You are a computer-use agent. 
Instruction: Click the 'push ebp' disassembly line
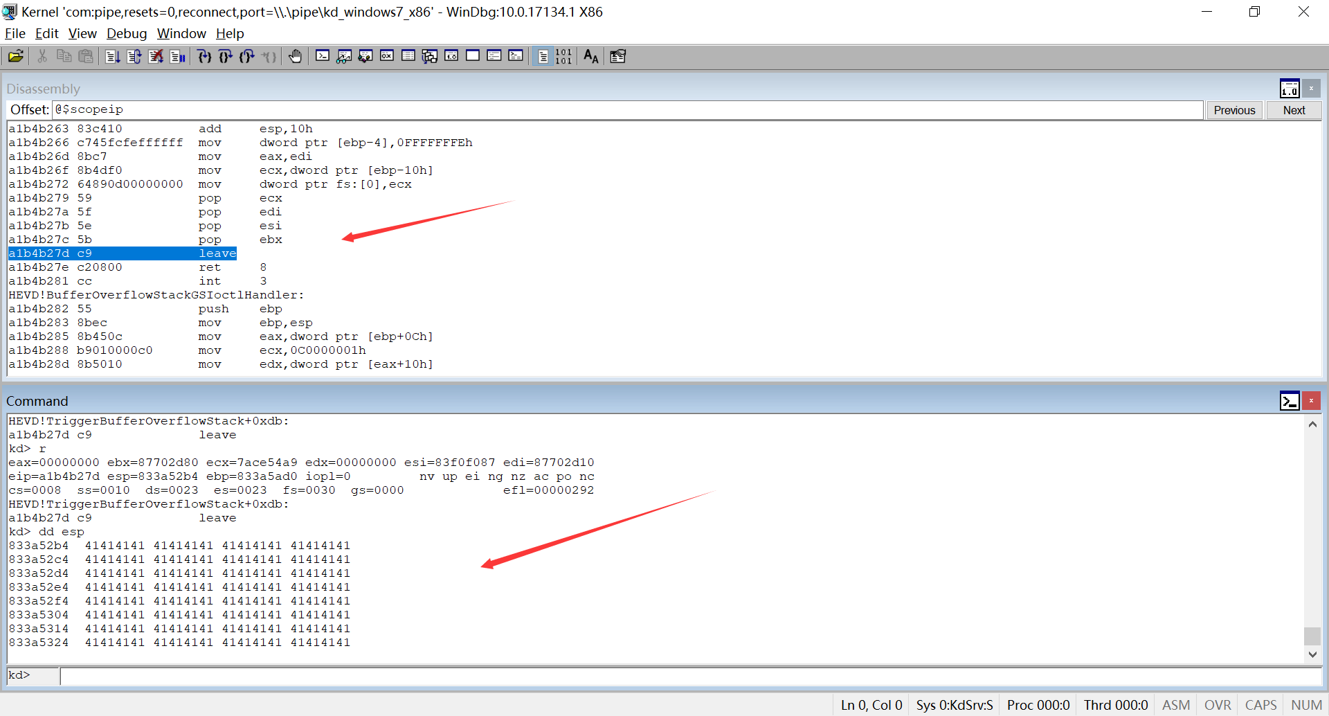145,309
